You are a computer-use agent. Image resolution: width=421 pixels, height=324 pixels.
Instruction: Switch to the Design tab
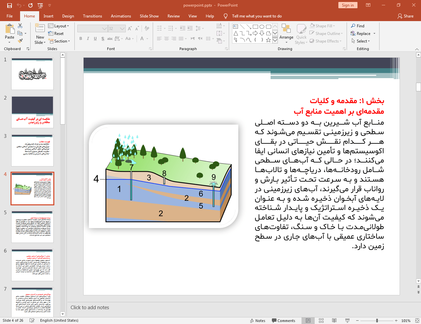(x=68, y=16)
